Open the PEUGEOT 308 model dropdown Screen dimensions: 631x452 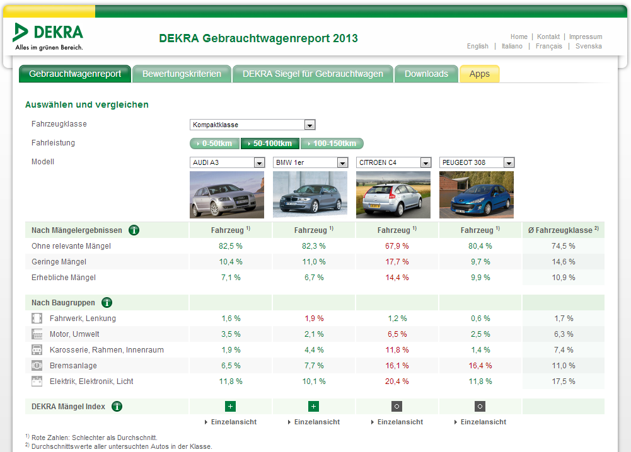tap(477, 162)
